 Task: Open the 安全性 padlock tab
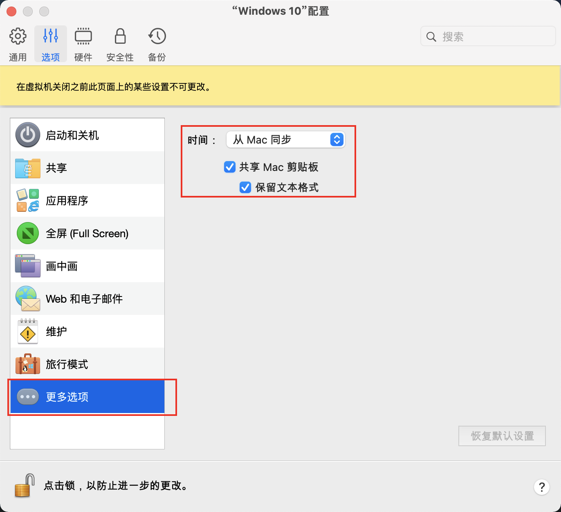click(120, 44)
